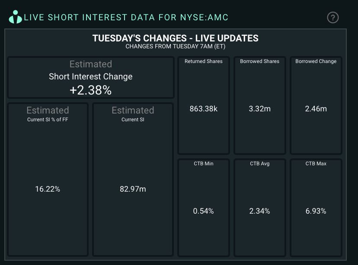Screen dimensions: 358x265
Task: Select the Estimated Short Interest Change card
Action: (91, 77)
